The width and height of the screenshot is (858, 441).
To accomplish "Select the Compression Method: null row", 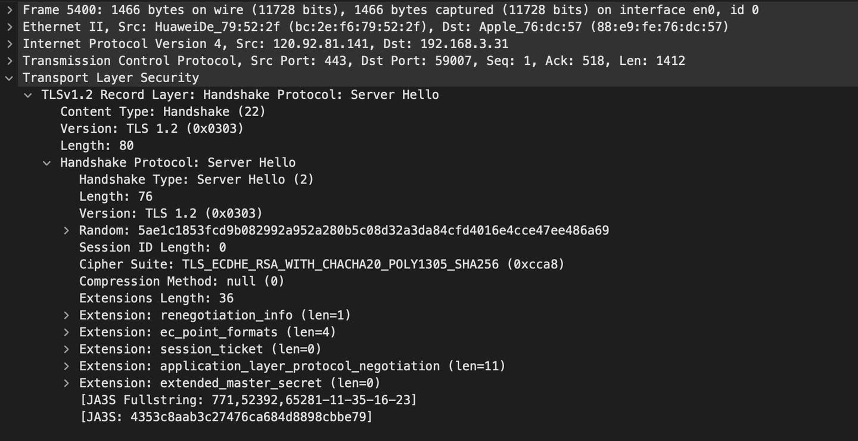I will click(x=181, y=282).
